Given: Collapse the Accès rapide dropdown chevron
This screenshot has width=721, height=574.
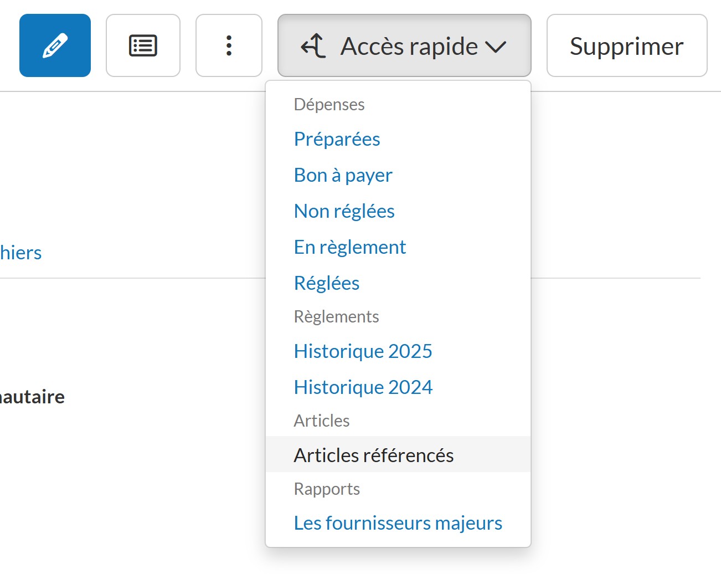Looking at the screenshot, I should pyautogui.click(x=496, y=47).
